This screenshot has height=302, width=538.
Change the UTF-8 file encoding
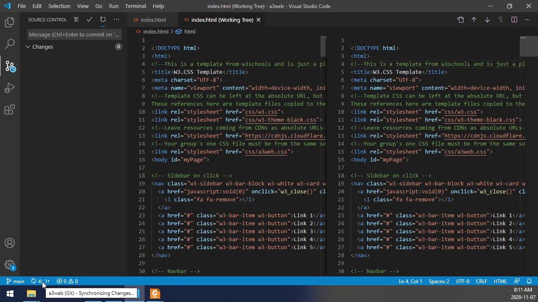pyautogui.click(x=462, y=281)
